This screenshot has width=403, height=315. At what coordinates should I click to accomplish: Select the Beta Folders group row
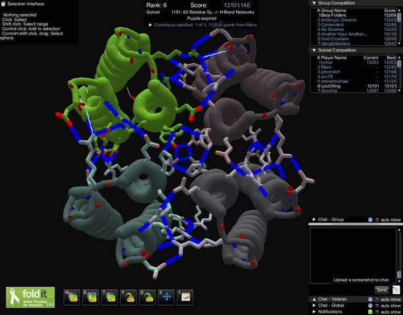tap(356, 15)
